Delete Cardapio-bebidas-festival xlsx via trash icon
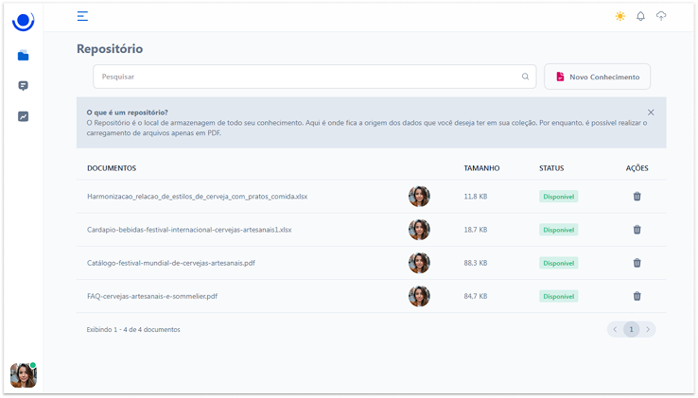 coord(637,230)
